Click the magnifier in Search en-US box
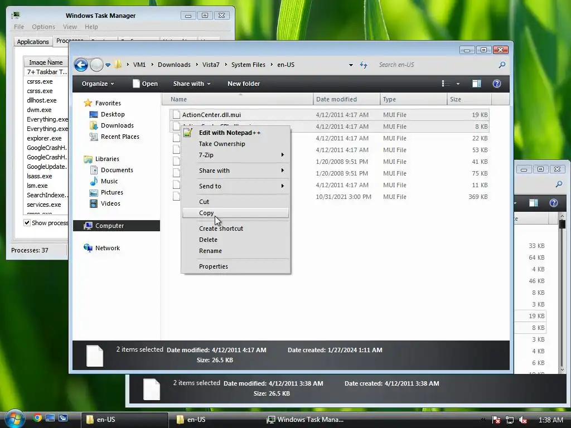This screenshot has width=571, height=428. point(502,65)
